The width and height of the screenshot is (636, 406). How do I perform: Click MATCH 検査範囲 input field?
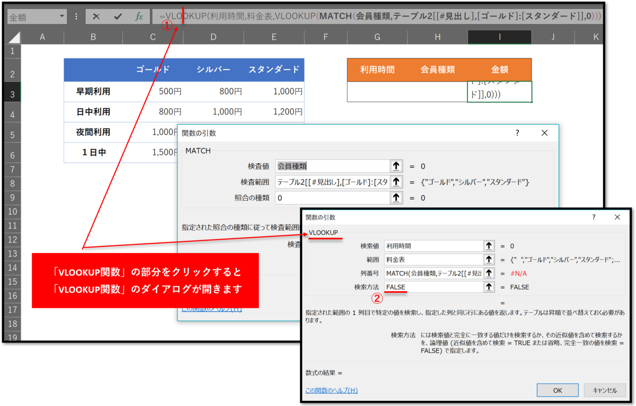pos(332,182)
